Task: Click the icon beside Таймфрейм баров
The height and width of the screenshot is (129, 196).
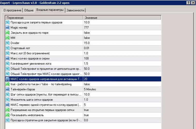Action: coord(7,89)
